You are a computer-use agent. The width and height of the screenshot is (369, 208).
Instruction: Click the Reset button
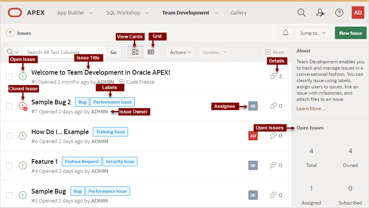(x=275, y=52)
